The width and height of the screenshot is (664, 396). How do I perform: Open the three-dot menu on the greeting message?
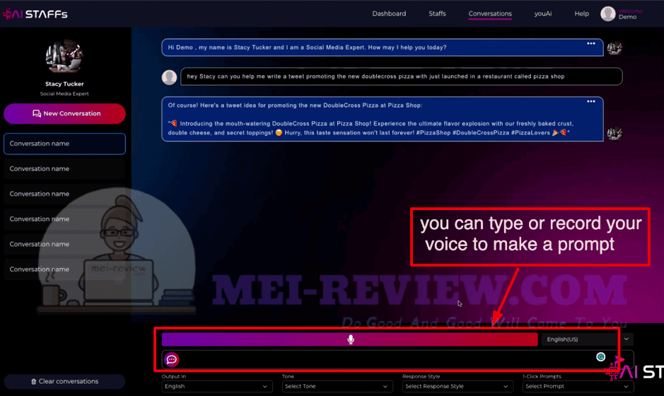click(590, 43)
